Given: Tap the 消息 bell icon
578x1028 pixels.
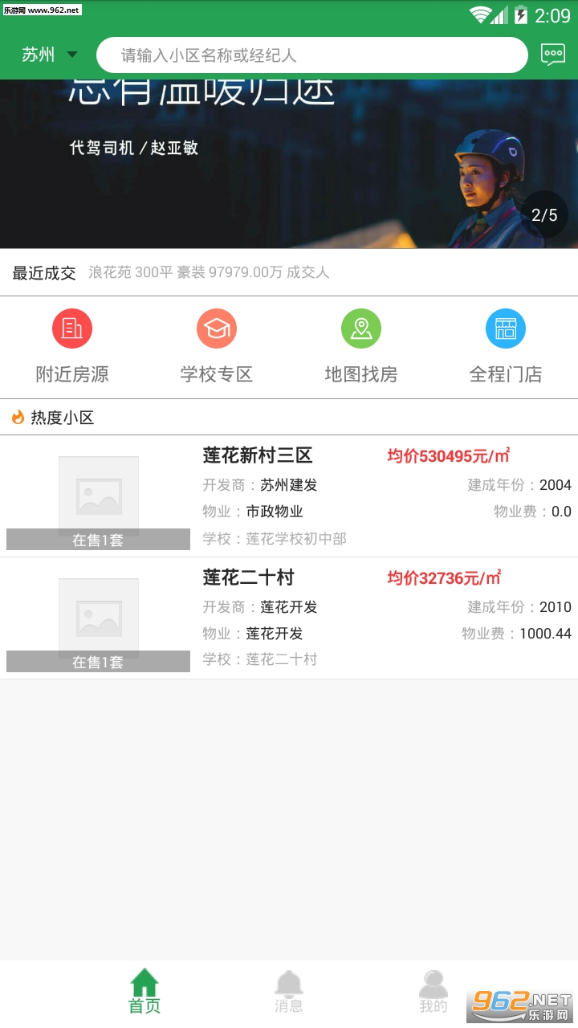Looking at the screenshot, I should click(x=289, y=982).
